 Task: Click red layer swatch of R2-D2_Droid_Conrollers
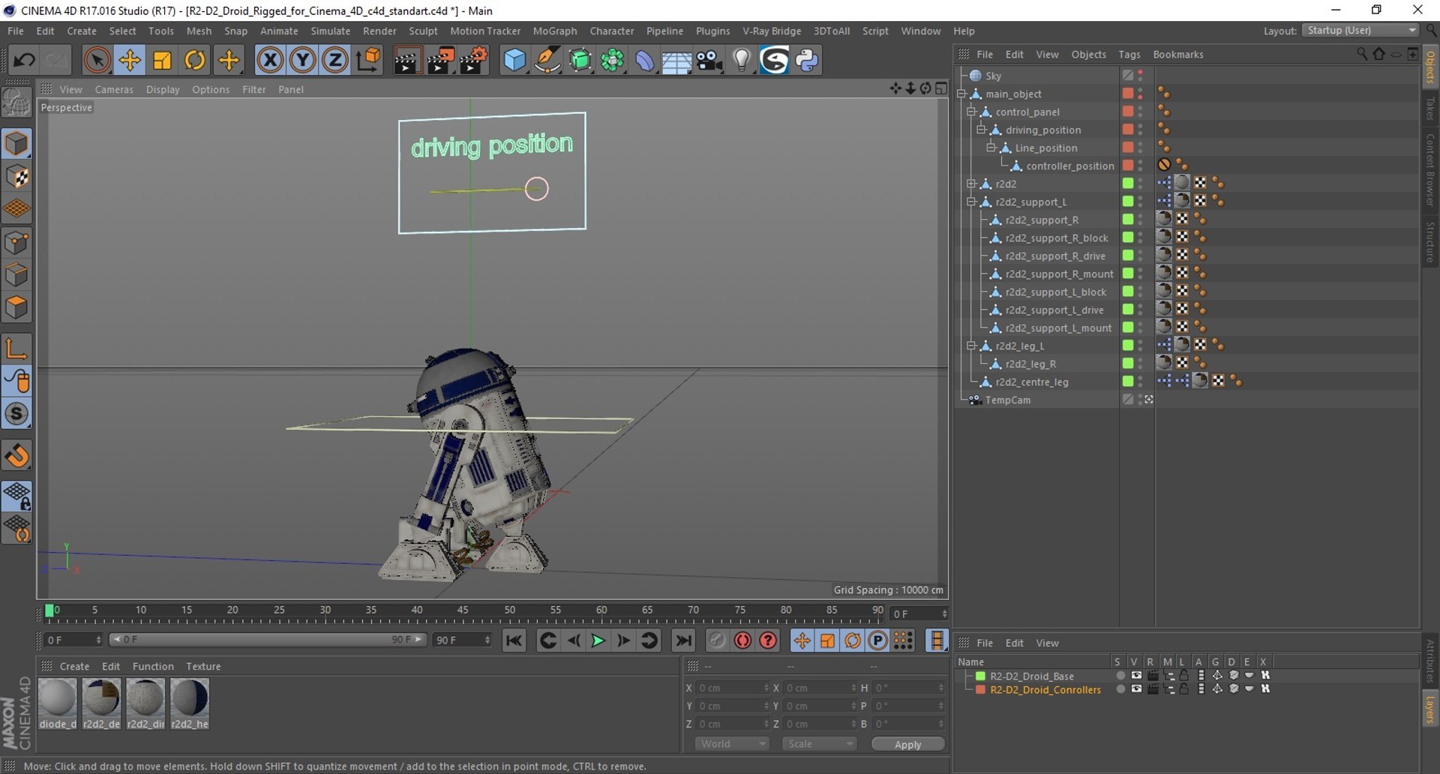(979, 689)
